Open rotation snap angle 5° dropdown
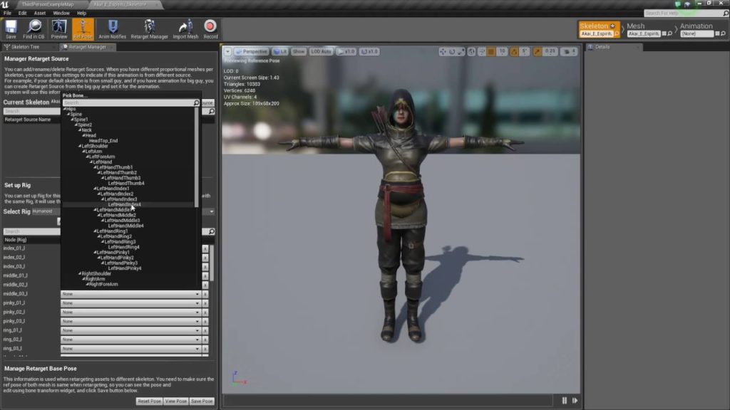The image size is (730, 410). click(x=524, y=51)
